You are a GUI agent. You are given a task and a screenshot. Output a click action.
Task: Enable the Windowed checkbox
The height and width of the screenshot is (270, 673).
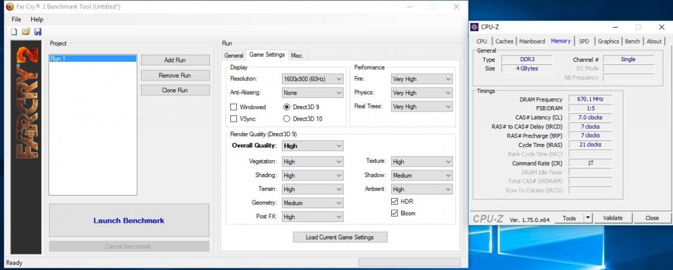(234, 107)
